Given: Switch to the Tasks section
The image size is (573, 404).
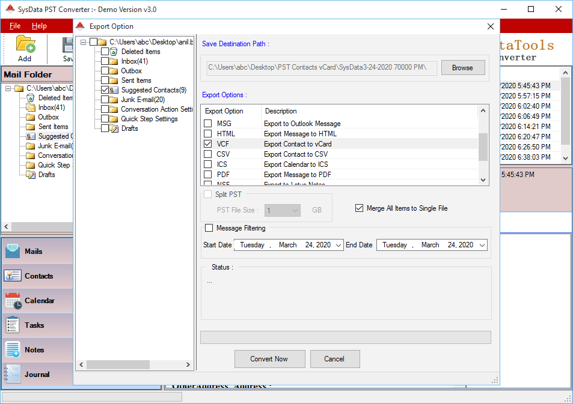Looking at the screenshot, I should coord(38,325).
